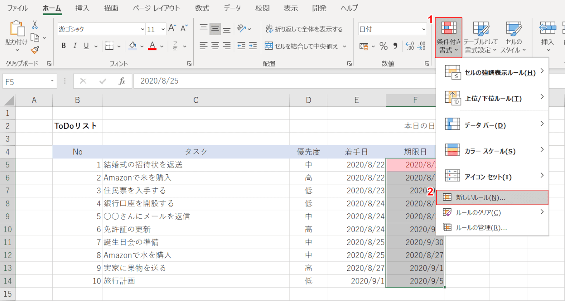Open the font size 11 dropdown

[162, 29]
